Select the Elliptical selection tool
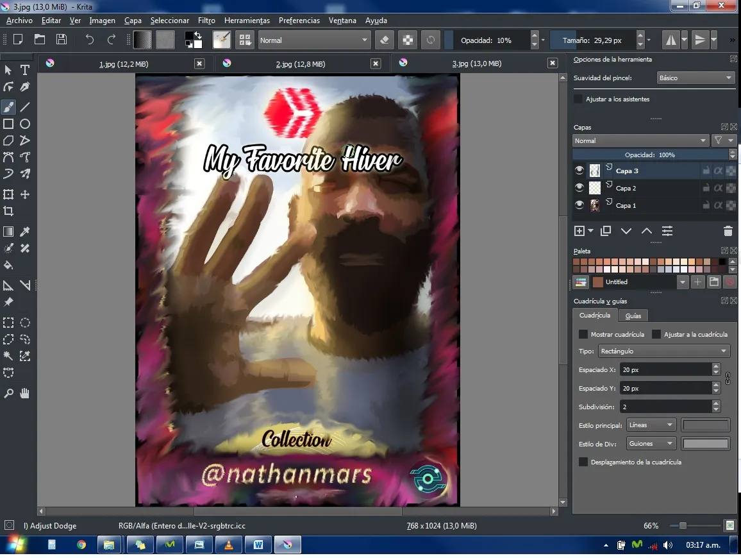 point(25,323)
